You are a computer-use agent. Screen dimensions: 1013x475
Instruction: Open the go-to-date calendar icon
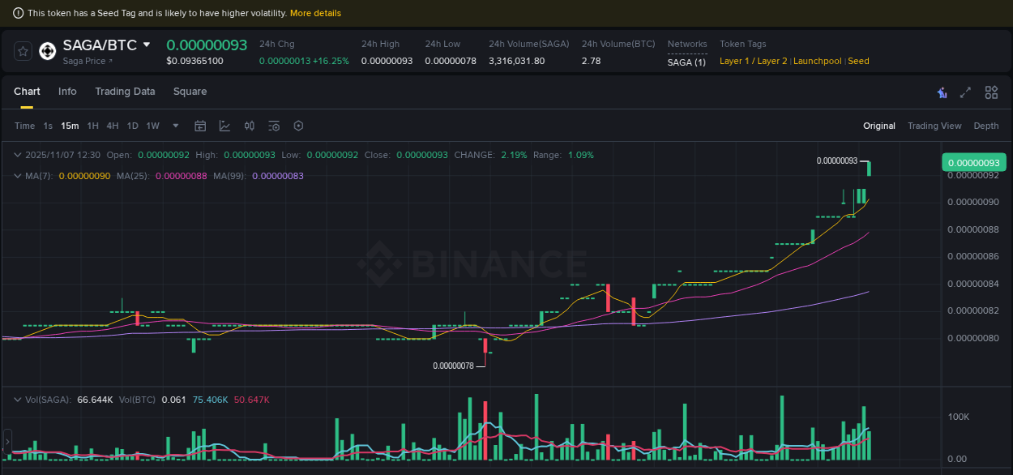coord(200,126)
